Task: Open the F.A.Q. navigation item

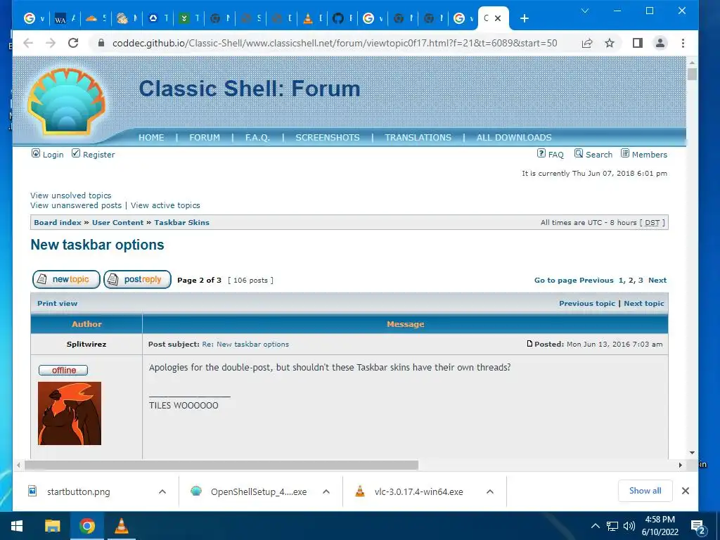Action: click(257, 137)
